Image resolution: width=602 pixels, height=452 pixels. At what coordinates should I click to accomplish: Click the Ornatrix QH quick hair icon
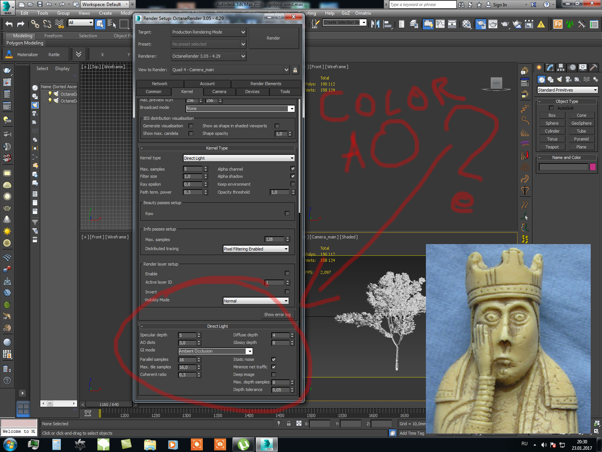(x=524, y=71)
